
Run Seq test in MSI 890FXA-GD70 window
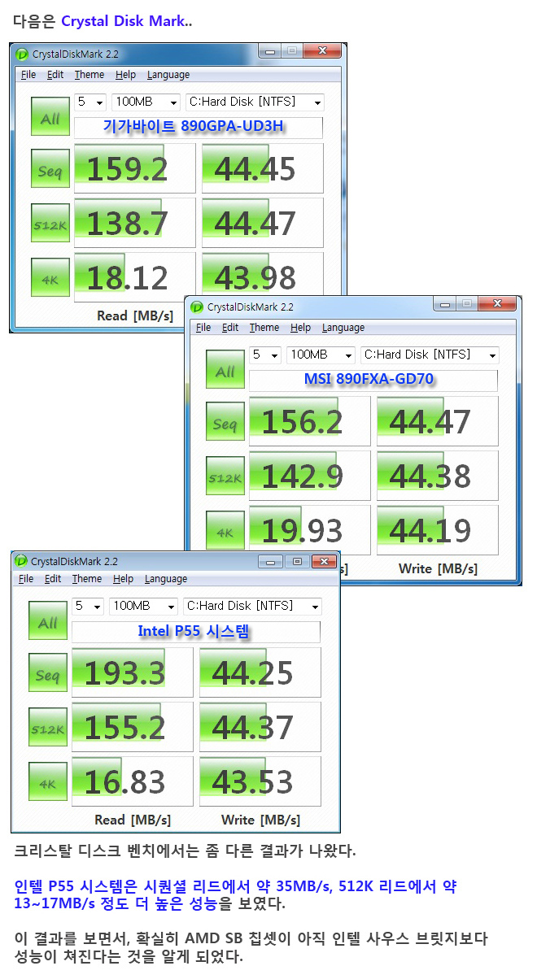(x=225, y=423)
